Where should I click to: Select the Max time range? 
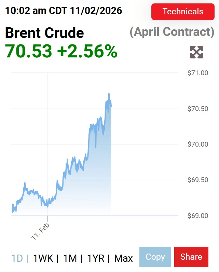pyautogui.click(x=123, y=258)
